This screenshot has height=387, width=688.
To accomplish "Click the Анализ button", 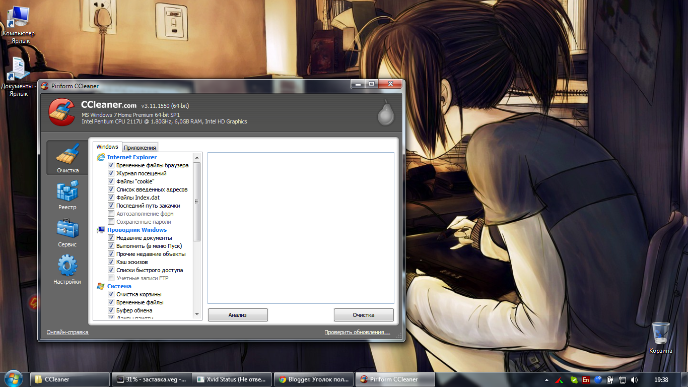I will [x=238, y=315].
